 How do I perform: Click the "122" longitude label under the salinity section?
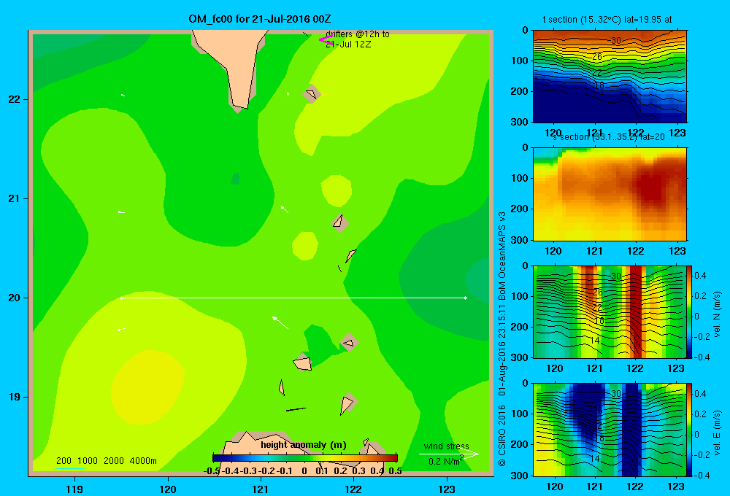click(636, 251)
